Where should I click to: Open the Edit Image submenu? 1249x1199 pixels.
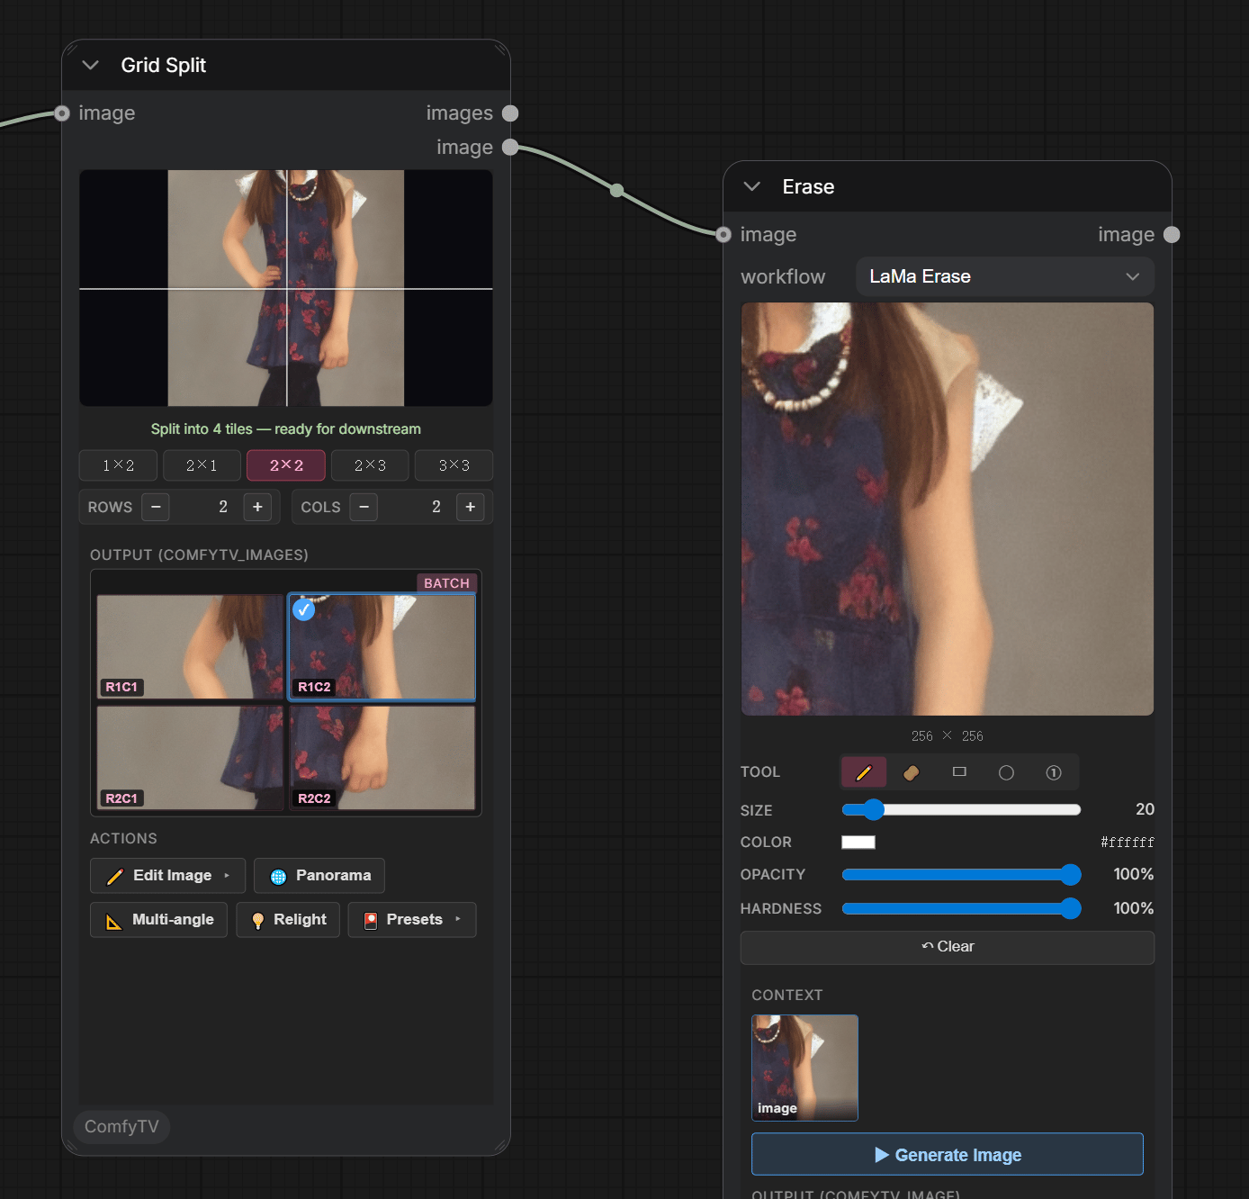point(167,875)
